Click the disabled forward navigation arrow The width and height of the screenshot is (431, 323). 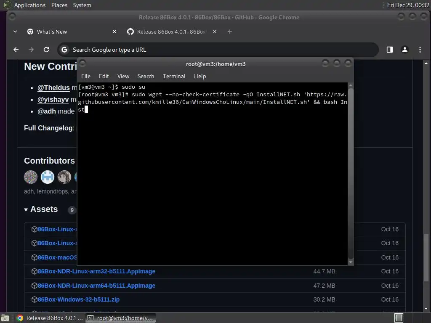[x=31, y=50]
